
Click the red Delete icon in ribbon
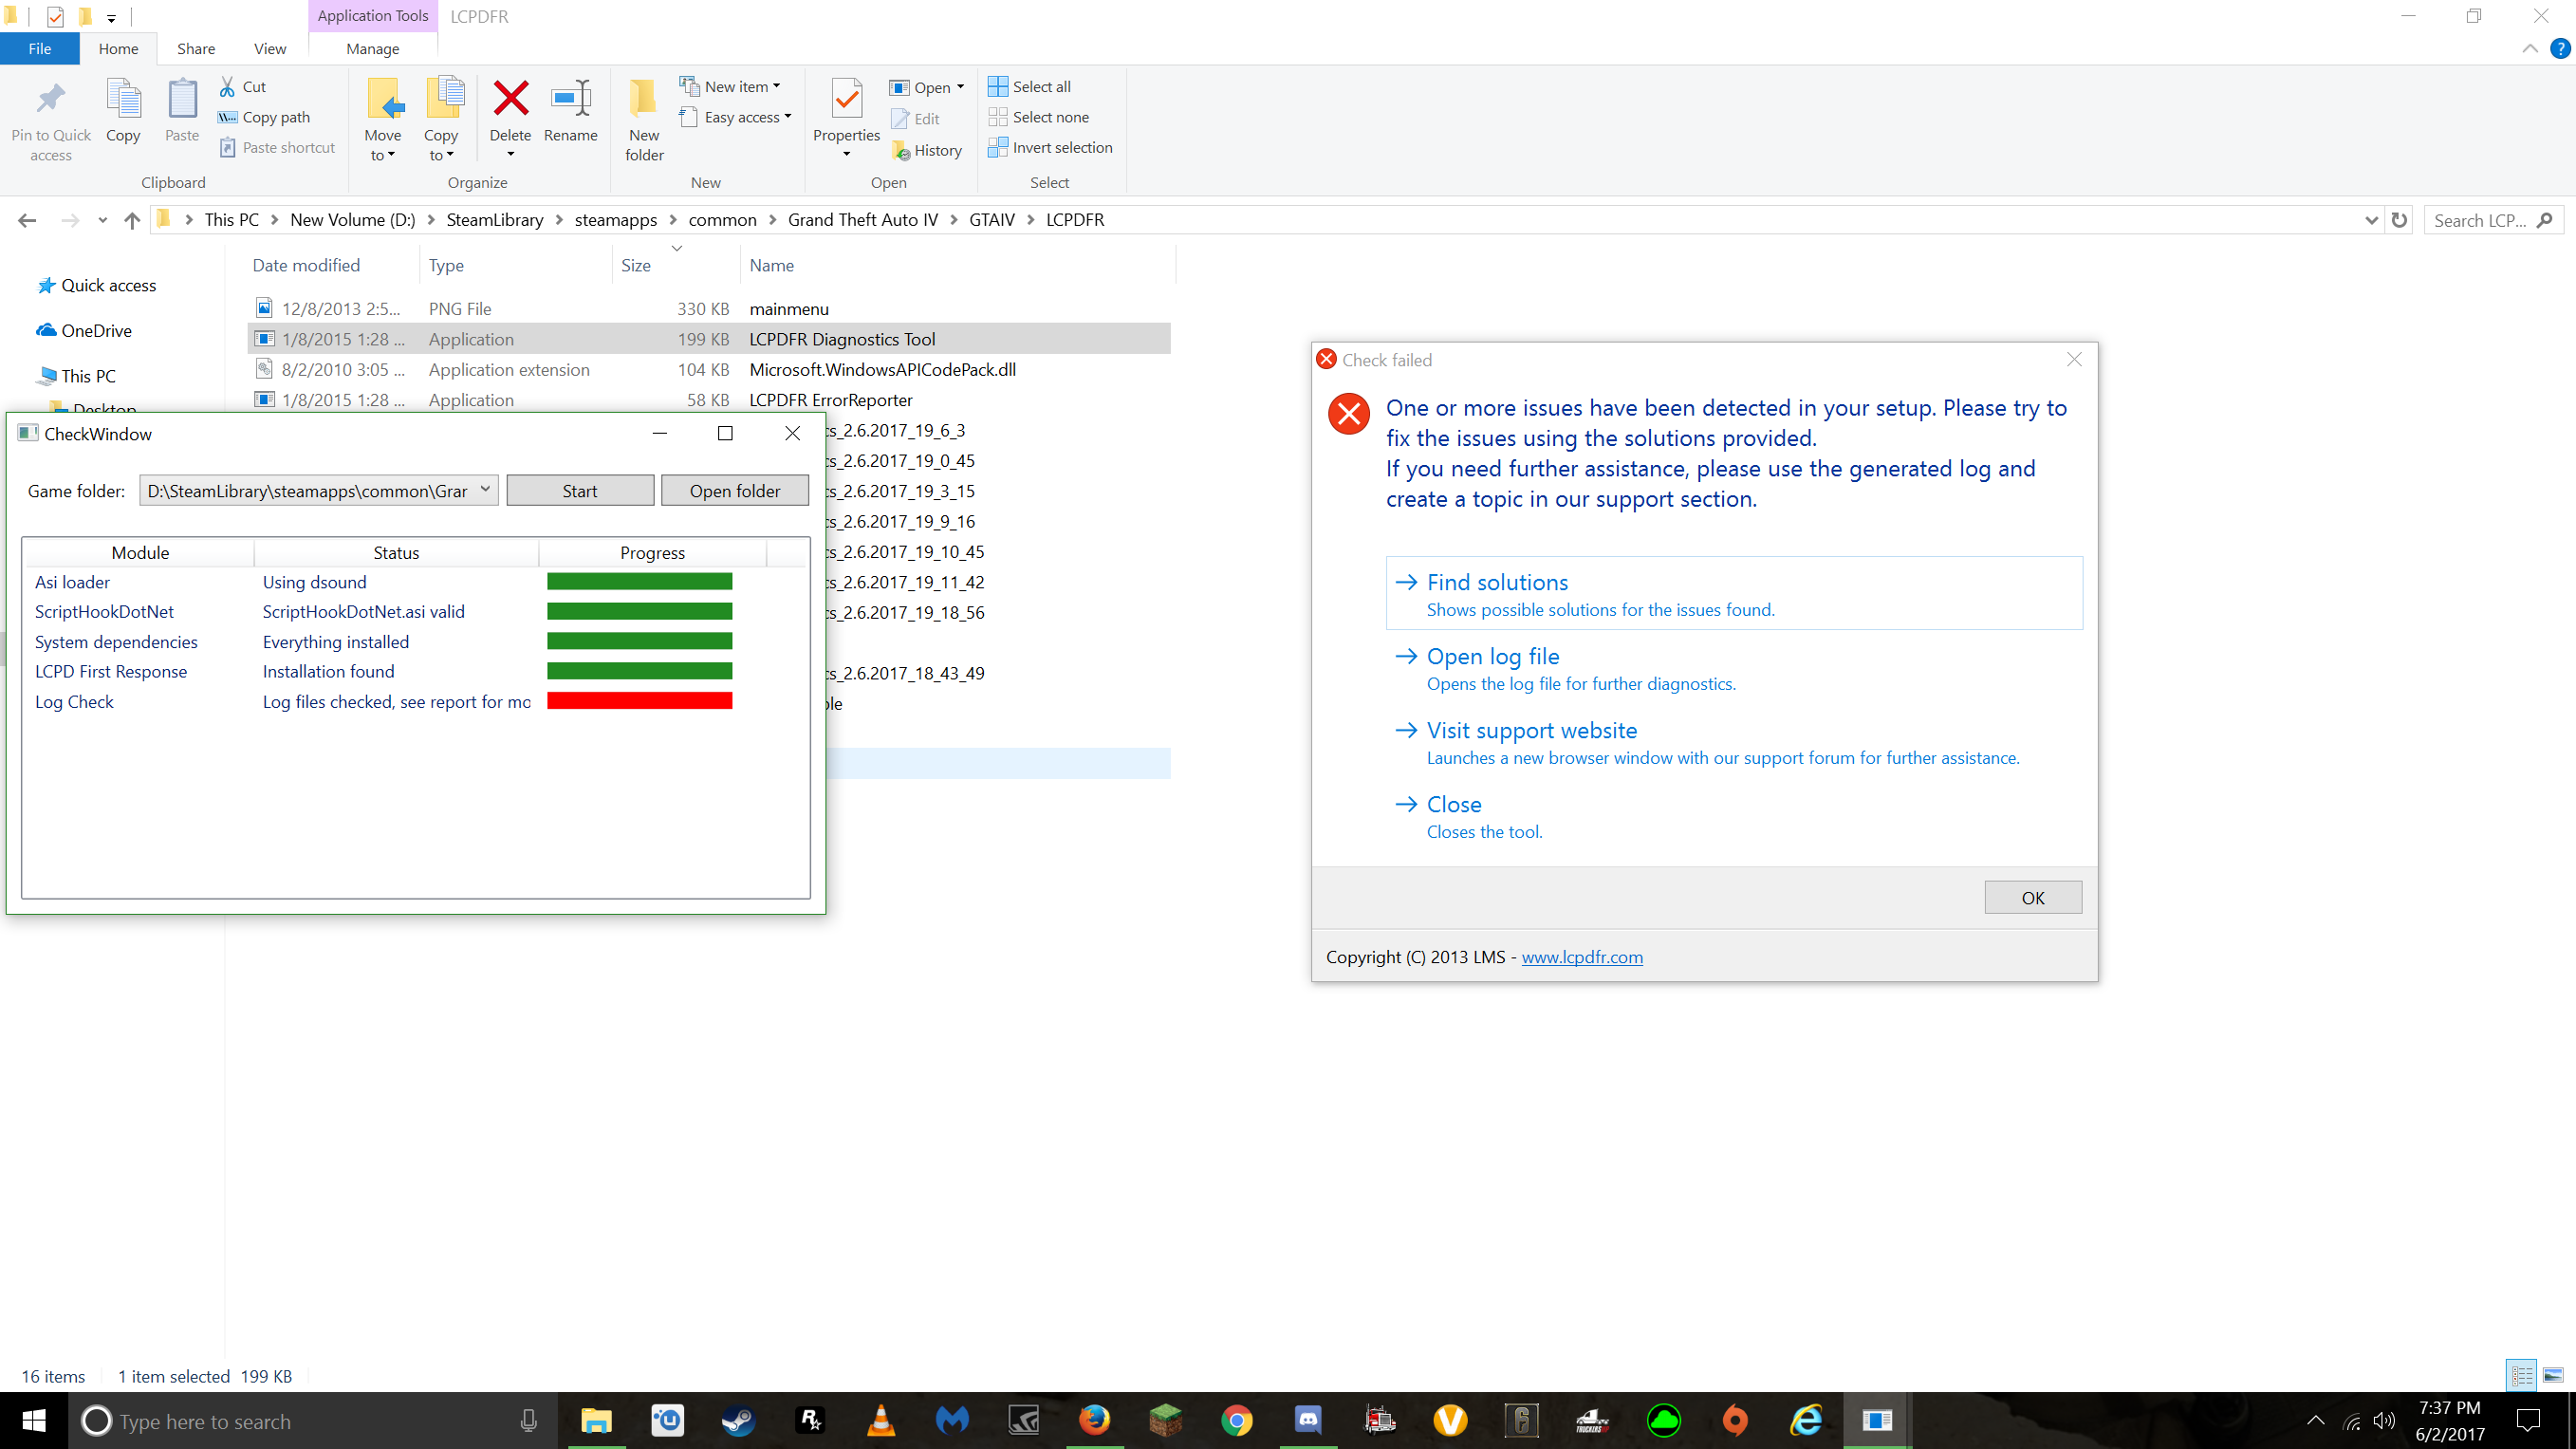click(510, 100)
